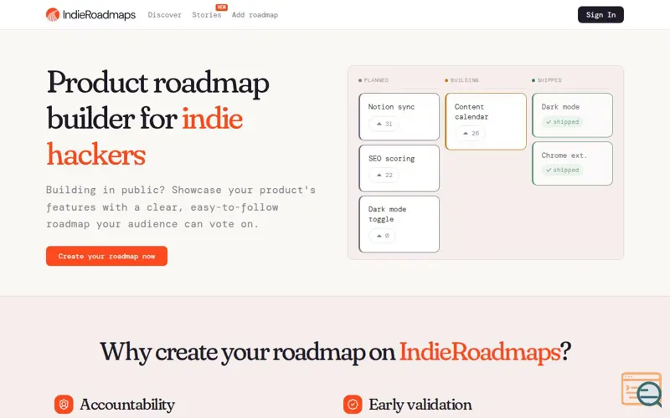Upvote the SEO scoring card
The image size is (670, 418).
[x=384, y=176]
